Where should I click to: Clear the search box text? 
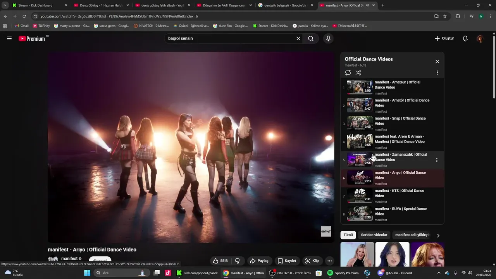[298, 38]
